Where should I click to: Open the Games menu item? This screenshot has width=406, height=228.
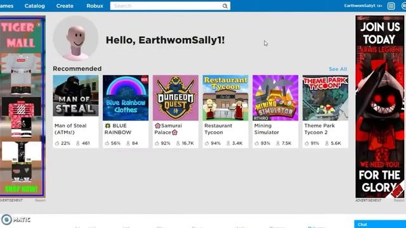pos(6,6)
